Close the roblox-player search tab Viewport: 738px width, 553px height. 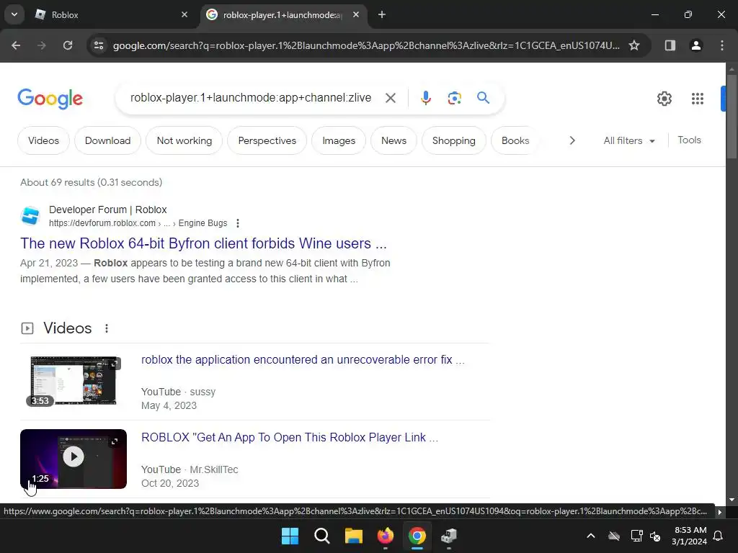tap(356, 14)
